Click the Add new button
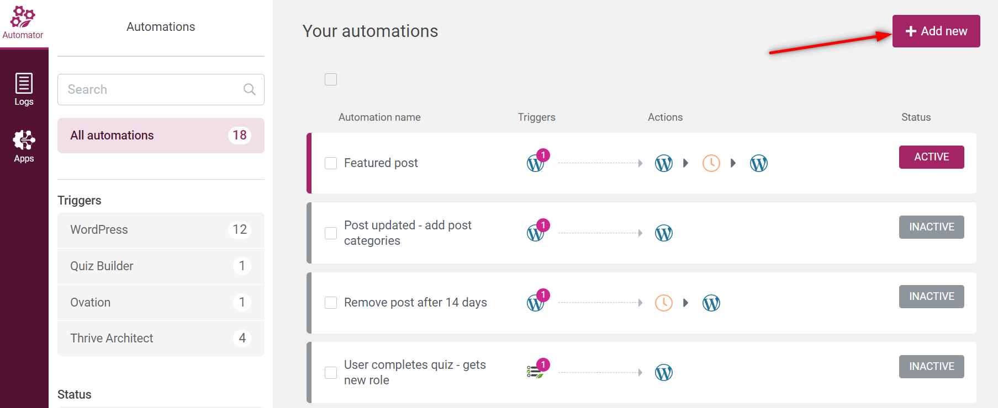Viewport: 998px width, 408px height. pos(936,31)
